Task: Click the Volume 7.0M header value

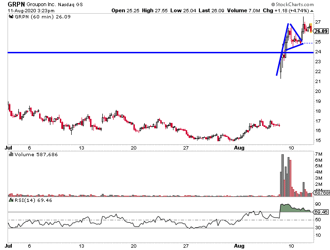Action: (244, 10)
